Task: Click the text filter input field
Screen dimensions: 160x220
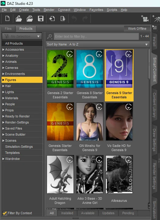Action: coord(96,36)
